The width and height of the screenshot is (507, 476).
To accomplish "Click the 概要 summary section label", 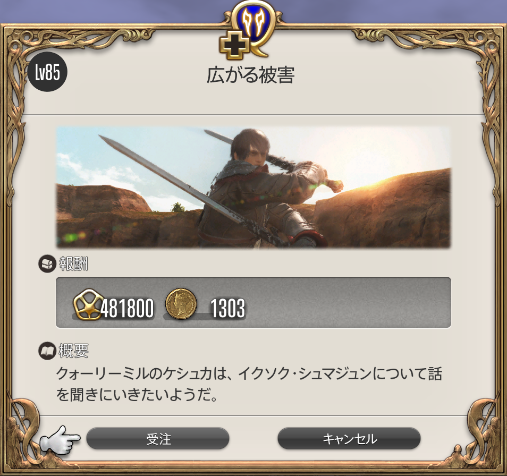I will [x=73, y=351].
